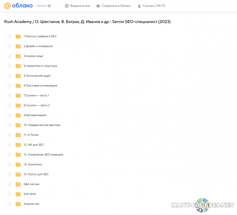
Task: Click the Выделить все checkmark icon
Action: 67,6
